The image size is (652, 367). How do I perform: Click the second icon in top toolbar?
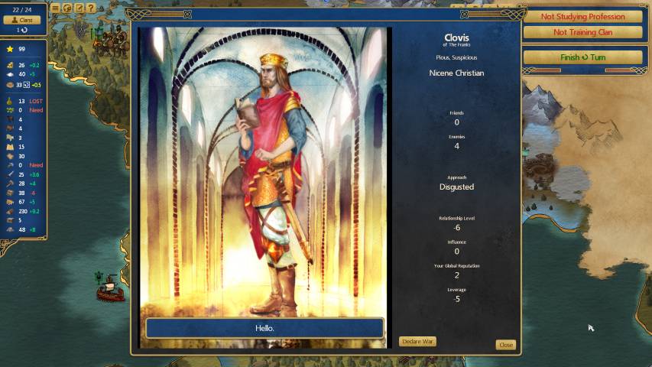point(66,8)
